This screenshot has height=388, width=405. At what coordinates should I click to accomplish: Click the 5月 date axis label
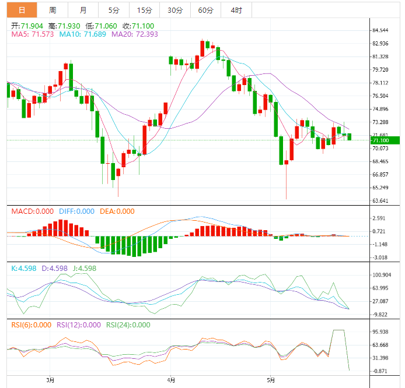271,380
